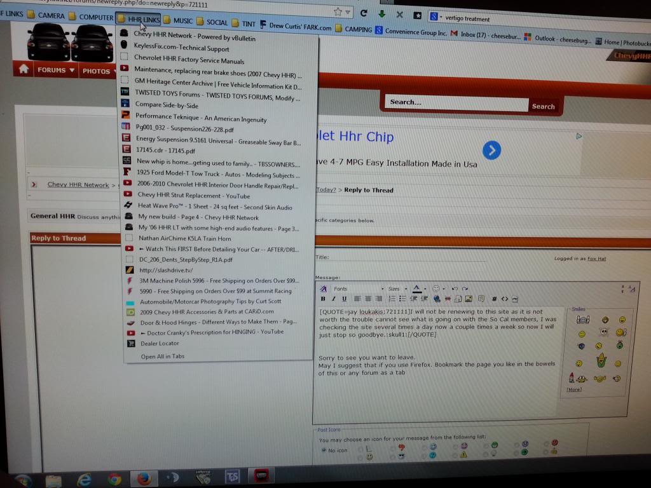Screen dimensions: 651x488
Task: Click the site Home icon
Action: click(x=23, y=69)
